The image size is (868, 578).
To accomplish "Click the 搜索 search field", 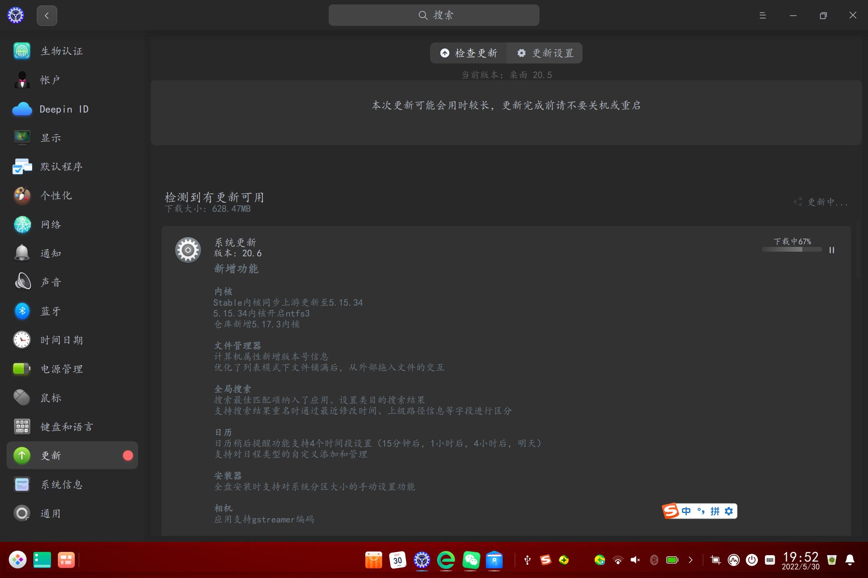I will click(x=434, y=15).
